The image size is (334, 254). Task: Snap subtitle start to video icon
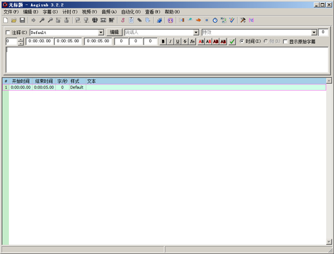click(x=78, y=20)
